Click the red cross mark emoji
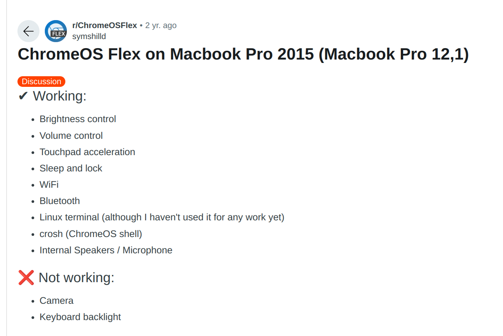Viewport: 503px width, 336px height. tap(26, 278)
